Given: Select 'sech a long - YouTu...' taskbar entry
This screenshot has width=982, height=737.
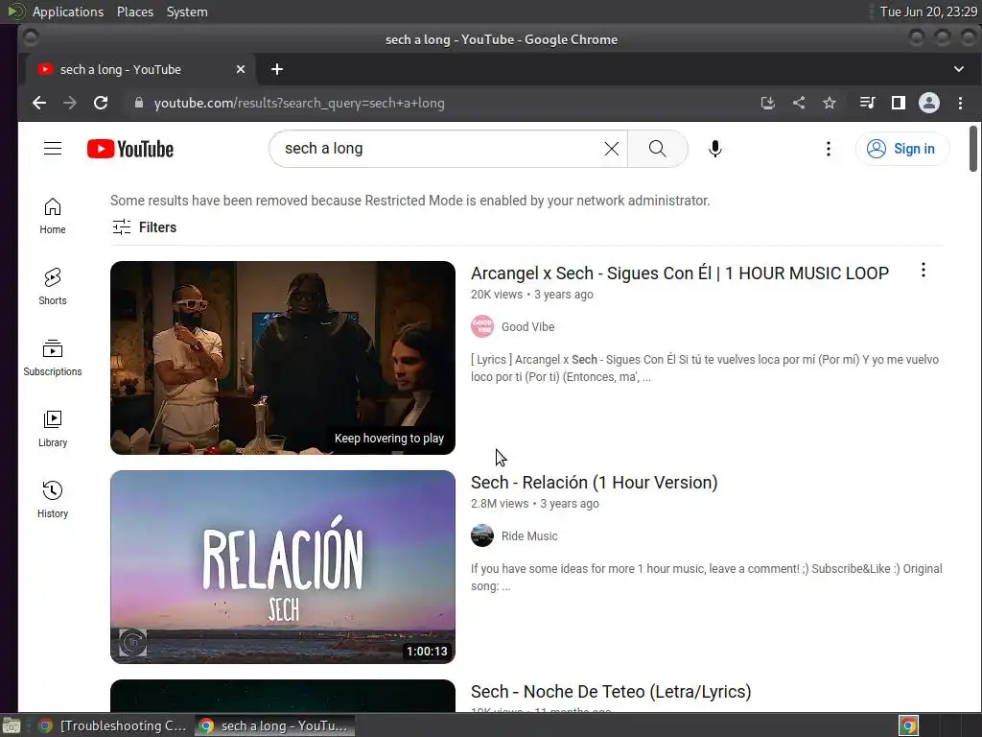Looking at the screenshot, I should point(274,725).
